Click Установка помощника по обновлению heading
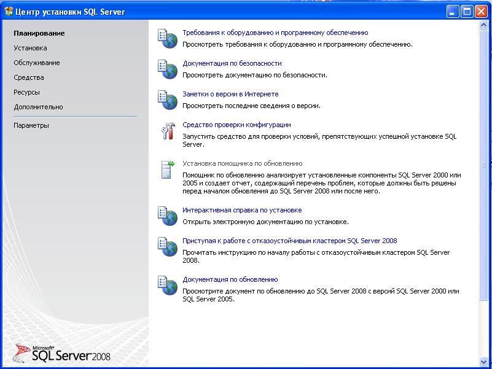 click(x=242, y=163)
